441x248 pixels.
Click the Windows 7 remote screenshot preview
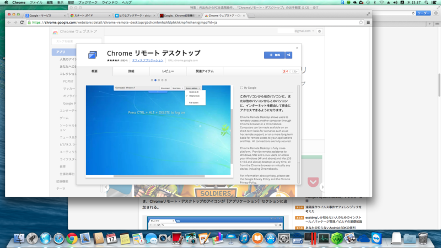coord(158,130)
